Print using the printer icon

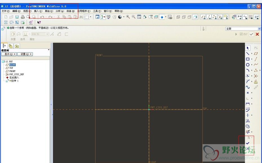click(x=23, y=17)
